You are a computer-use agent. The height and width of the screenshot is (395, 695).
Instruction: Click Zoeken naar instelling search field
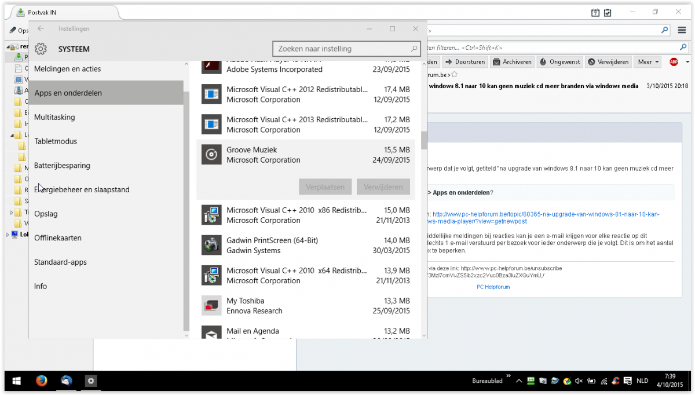pos(346,49)
